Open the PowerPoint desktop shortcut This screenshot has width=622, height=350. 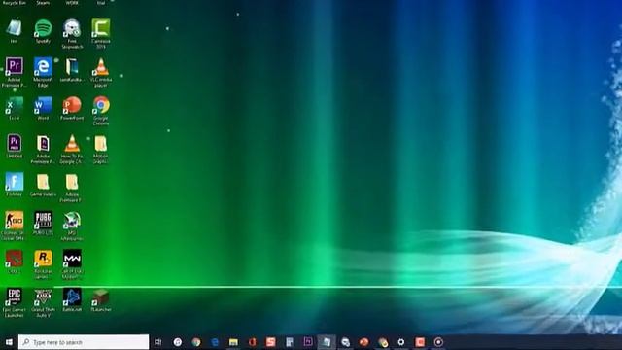click(x=72, y=108)
